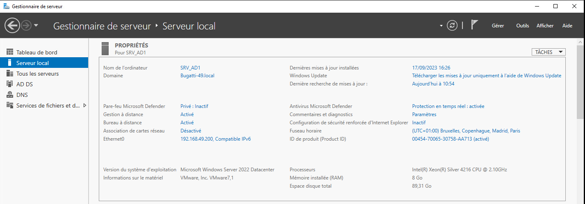This screenshot has width=585, height=204.
Task: Click the back navigation arrow icon
Action: pos(12,26)
